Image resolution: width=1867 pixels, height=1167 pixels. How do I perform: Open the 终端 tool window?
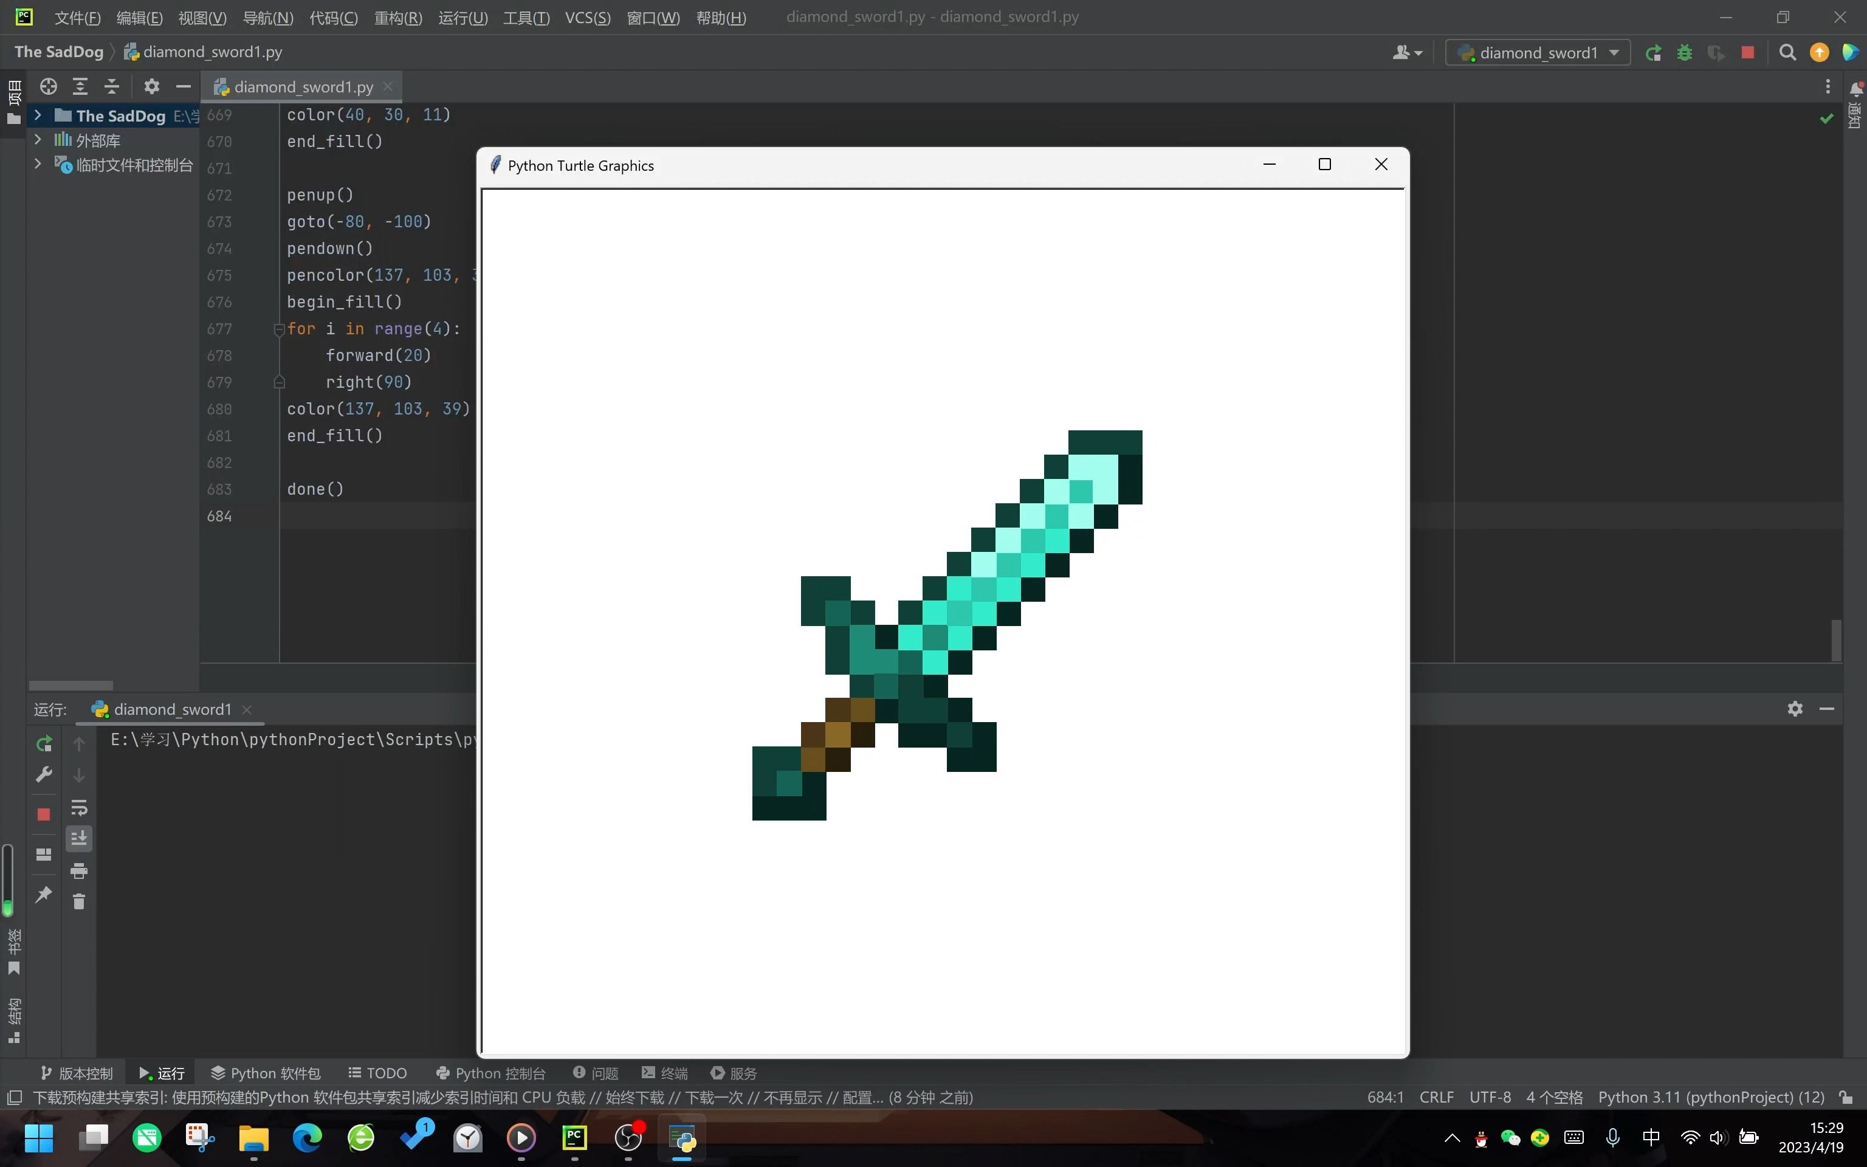click(x=664, y=1073)
